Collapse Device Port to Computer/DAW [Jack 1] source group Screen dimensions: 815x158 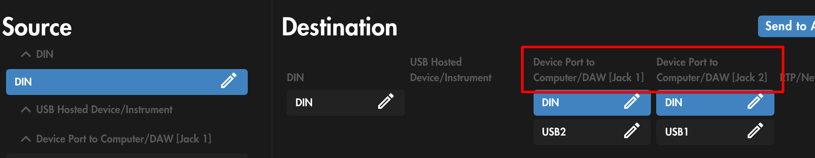tap(26, 139)
